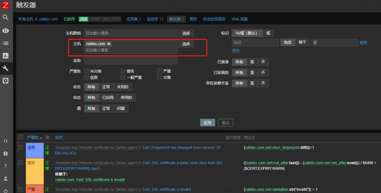Select the Fingerprint has changed trigger checkbox
The width and height of the screenshot is (381, 193).
[x=21, y=147]
